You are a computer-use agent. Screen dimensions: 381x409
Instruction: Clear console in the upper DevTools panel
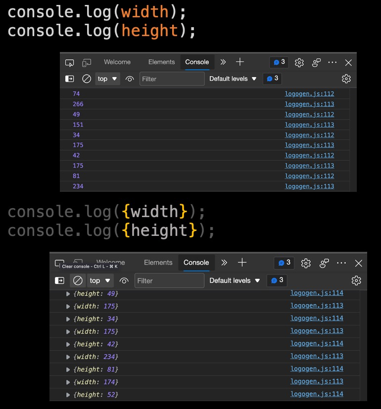[x=87, y=79]
